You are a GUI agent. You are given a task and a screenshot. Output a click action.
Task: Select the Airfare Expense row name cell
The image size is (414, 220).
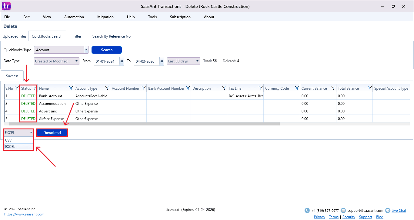tap(56, 119)
